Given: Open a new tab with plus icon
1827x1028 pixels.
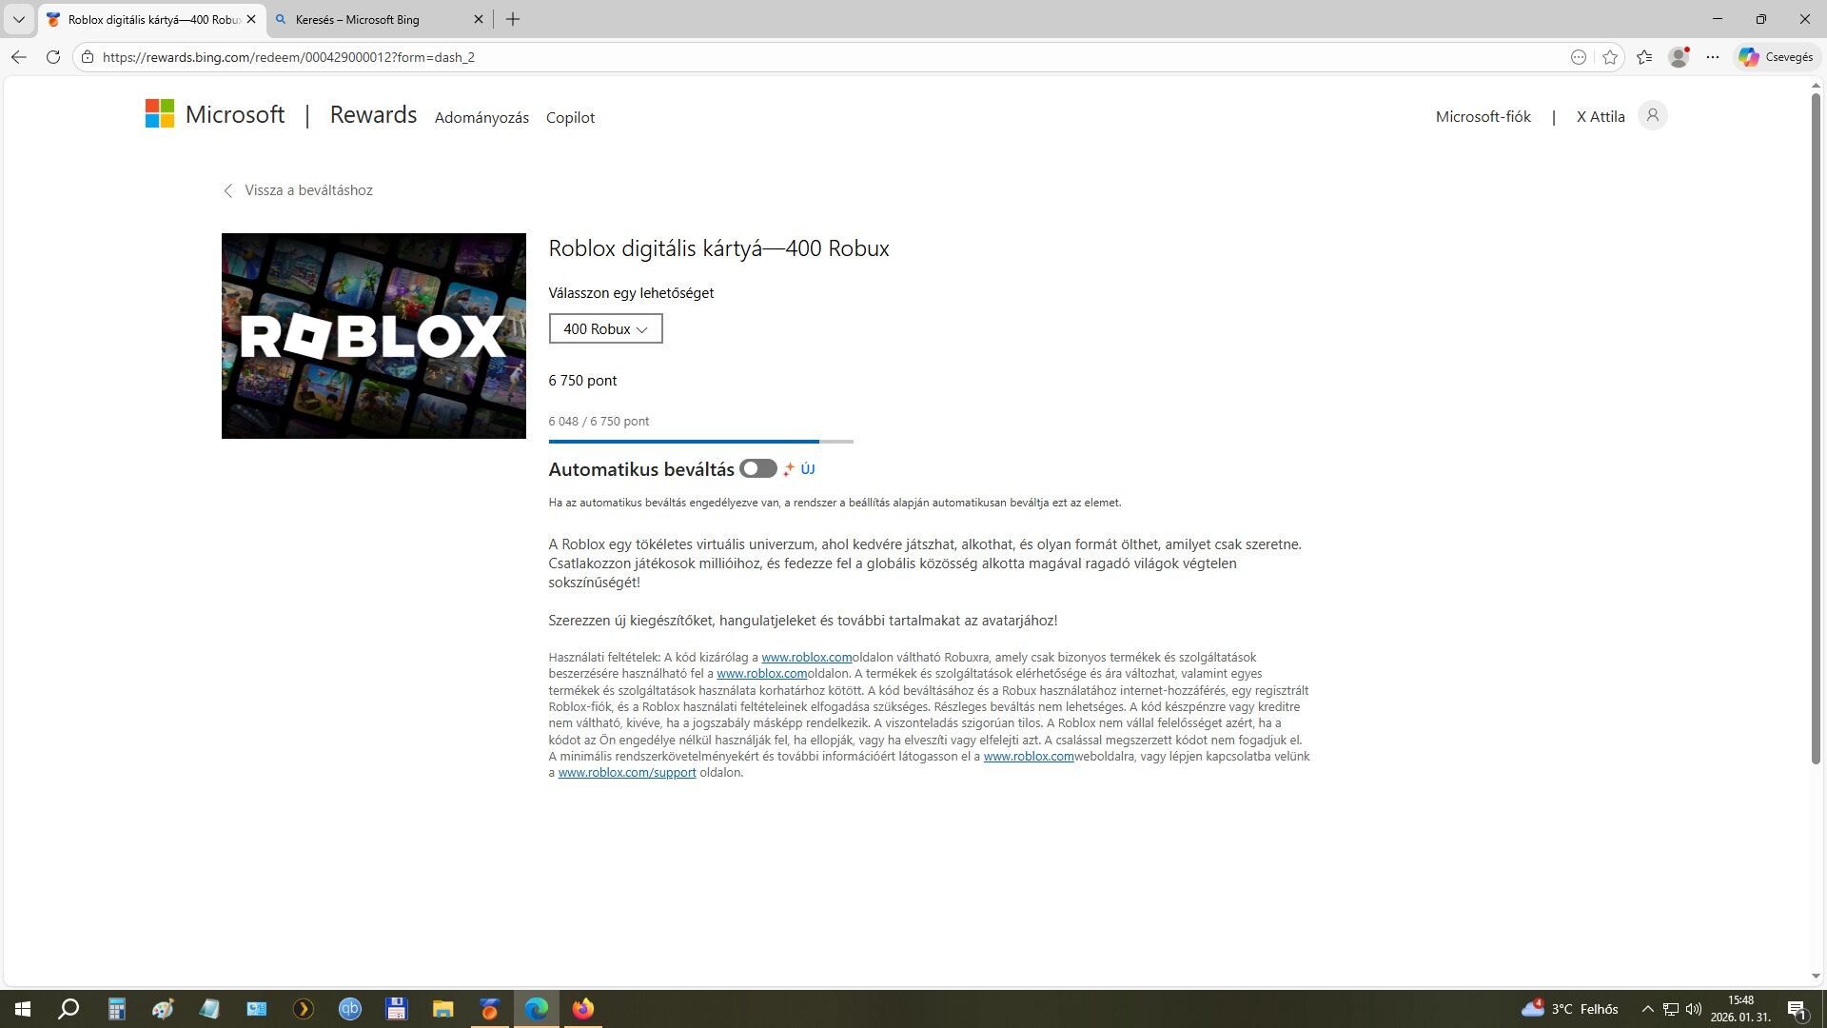Looking at the screenshot, I should tap(513, 19).
